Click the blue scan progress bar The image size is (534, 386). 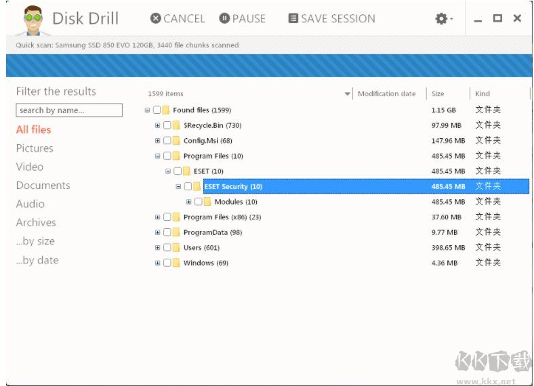tap(267, 66)
